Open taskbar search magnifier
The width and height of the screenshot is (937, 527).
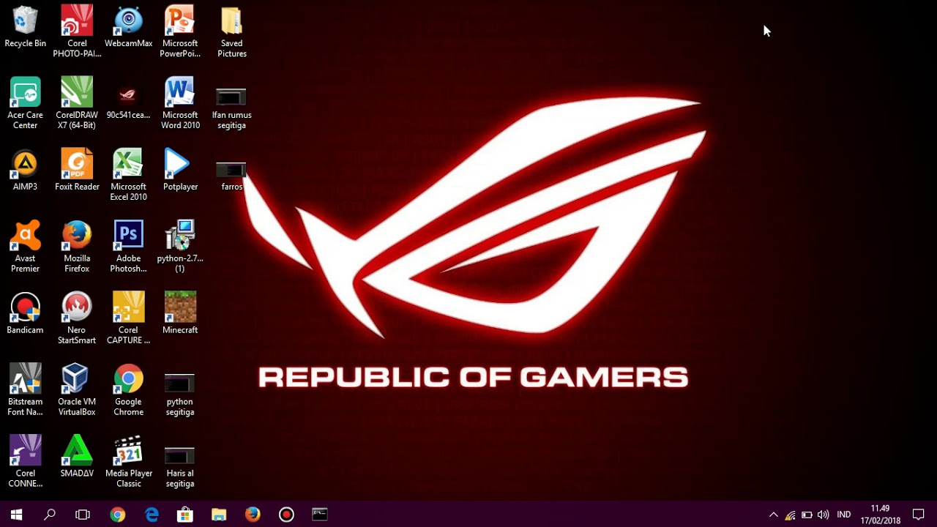[50, 515]
